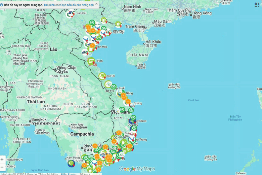
Task: Open the Google apps grid icon
Action: [x=257, y=5]
